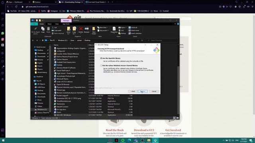Open the File tab in Explorer
The image size is (255, 143).
(x=34, y=24)
